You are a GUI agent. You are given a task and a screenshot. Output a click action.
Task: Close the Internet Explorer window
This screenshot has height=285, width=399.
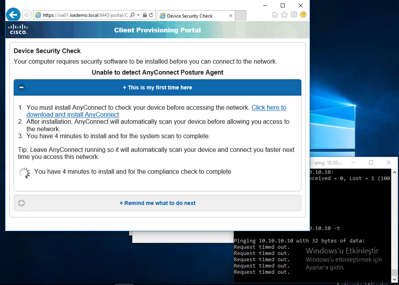point(301,5)
